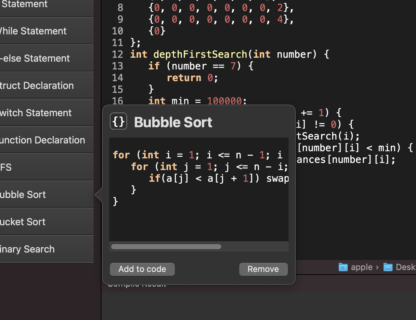Click the "int number" parameter on line 12
The height and width of the screenshot is (320, 416).
pos(282,54)
